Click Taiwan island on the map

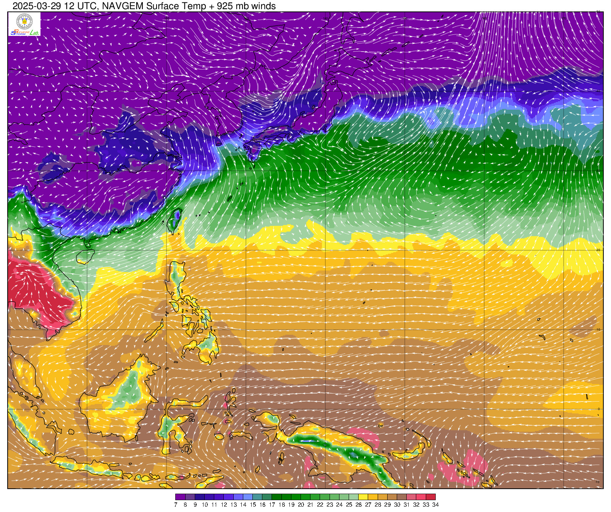click(175, 220)
